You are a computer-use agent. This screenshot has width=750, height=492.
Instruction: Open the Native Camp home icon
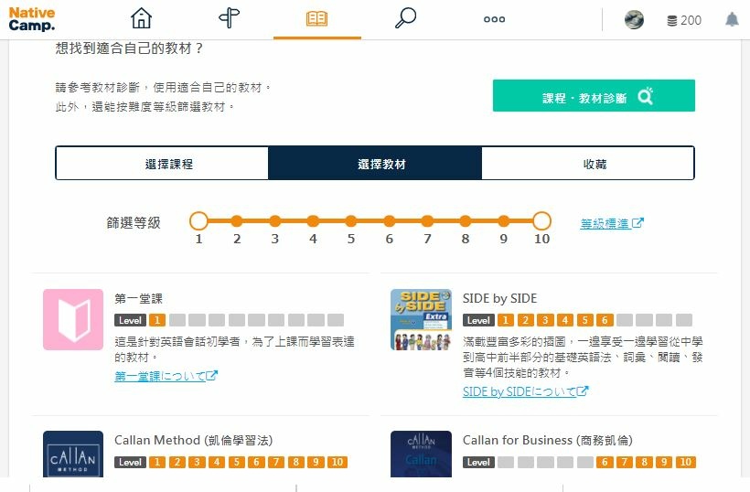click(x=141, y=18)
